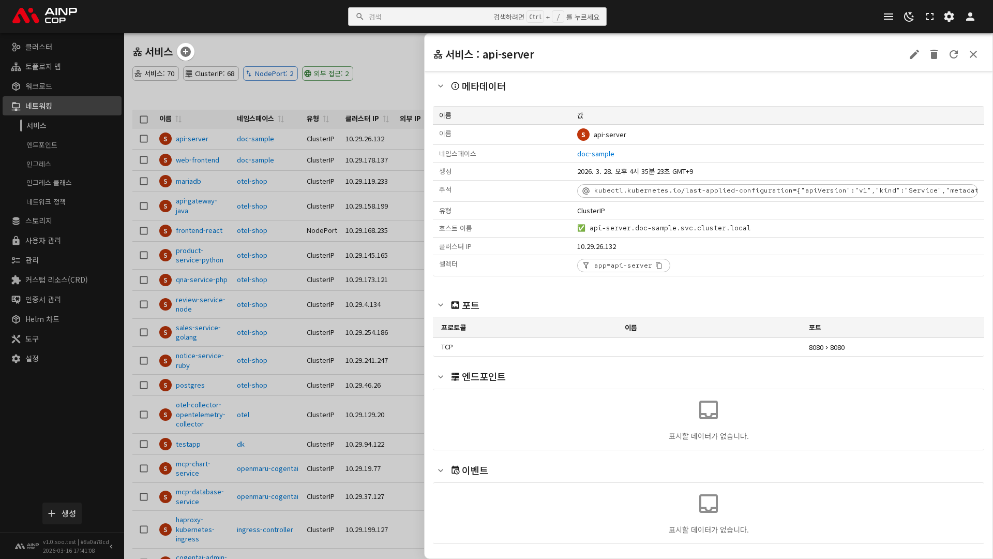Click the add service plus icon
This screenshot has width=993, height=559.
[x=185, y=52]
